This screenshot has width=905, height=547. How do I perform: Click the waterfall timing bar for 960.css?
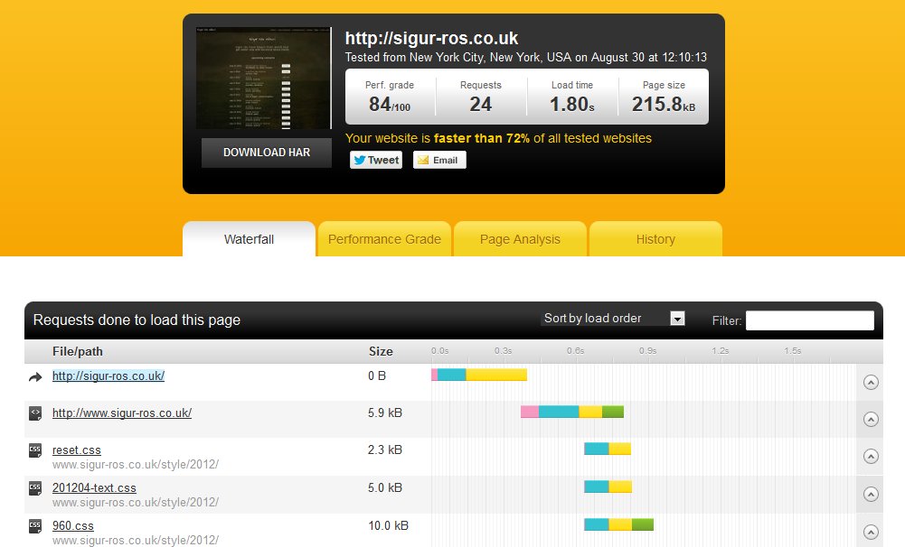pyautogui.click(x=618, y=524)
